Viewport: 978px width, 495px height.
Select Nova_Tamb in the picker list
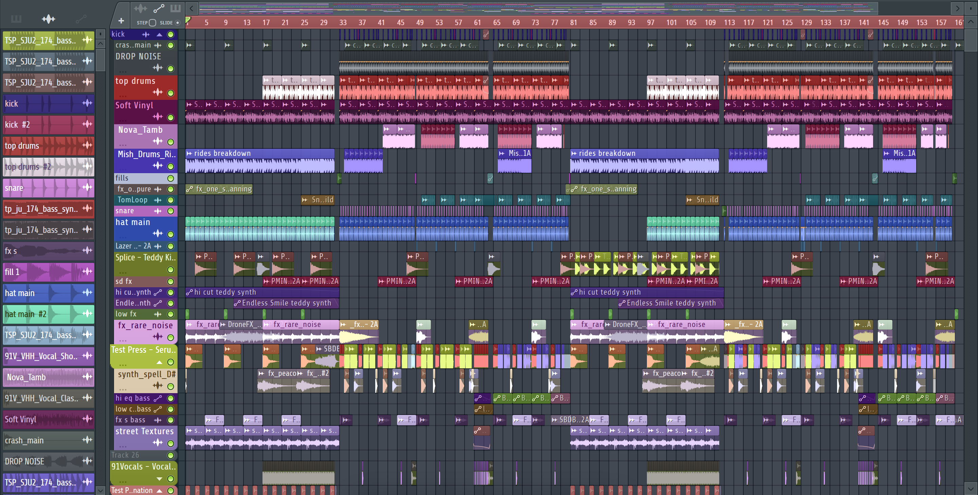[49, 377]
